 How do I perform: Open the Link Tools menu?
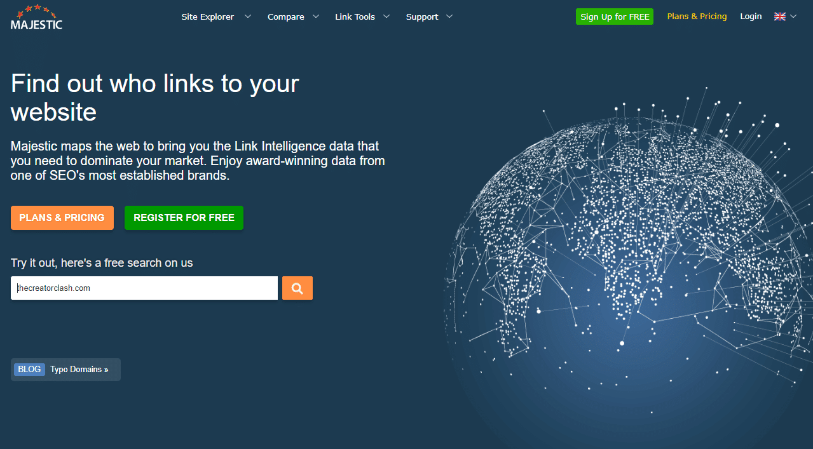click(x=355, y=17)
